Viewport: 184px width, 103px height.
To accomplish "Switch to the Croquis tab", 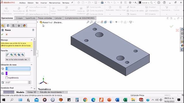I will [19, 18].
